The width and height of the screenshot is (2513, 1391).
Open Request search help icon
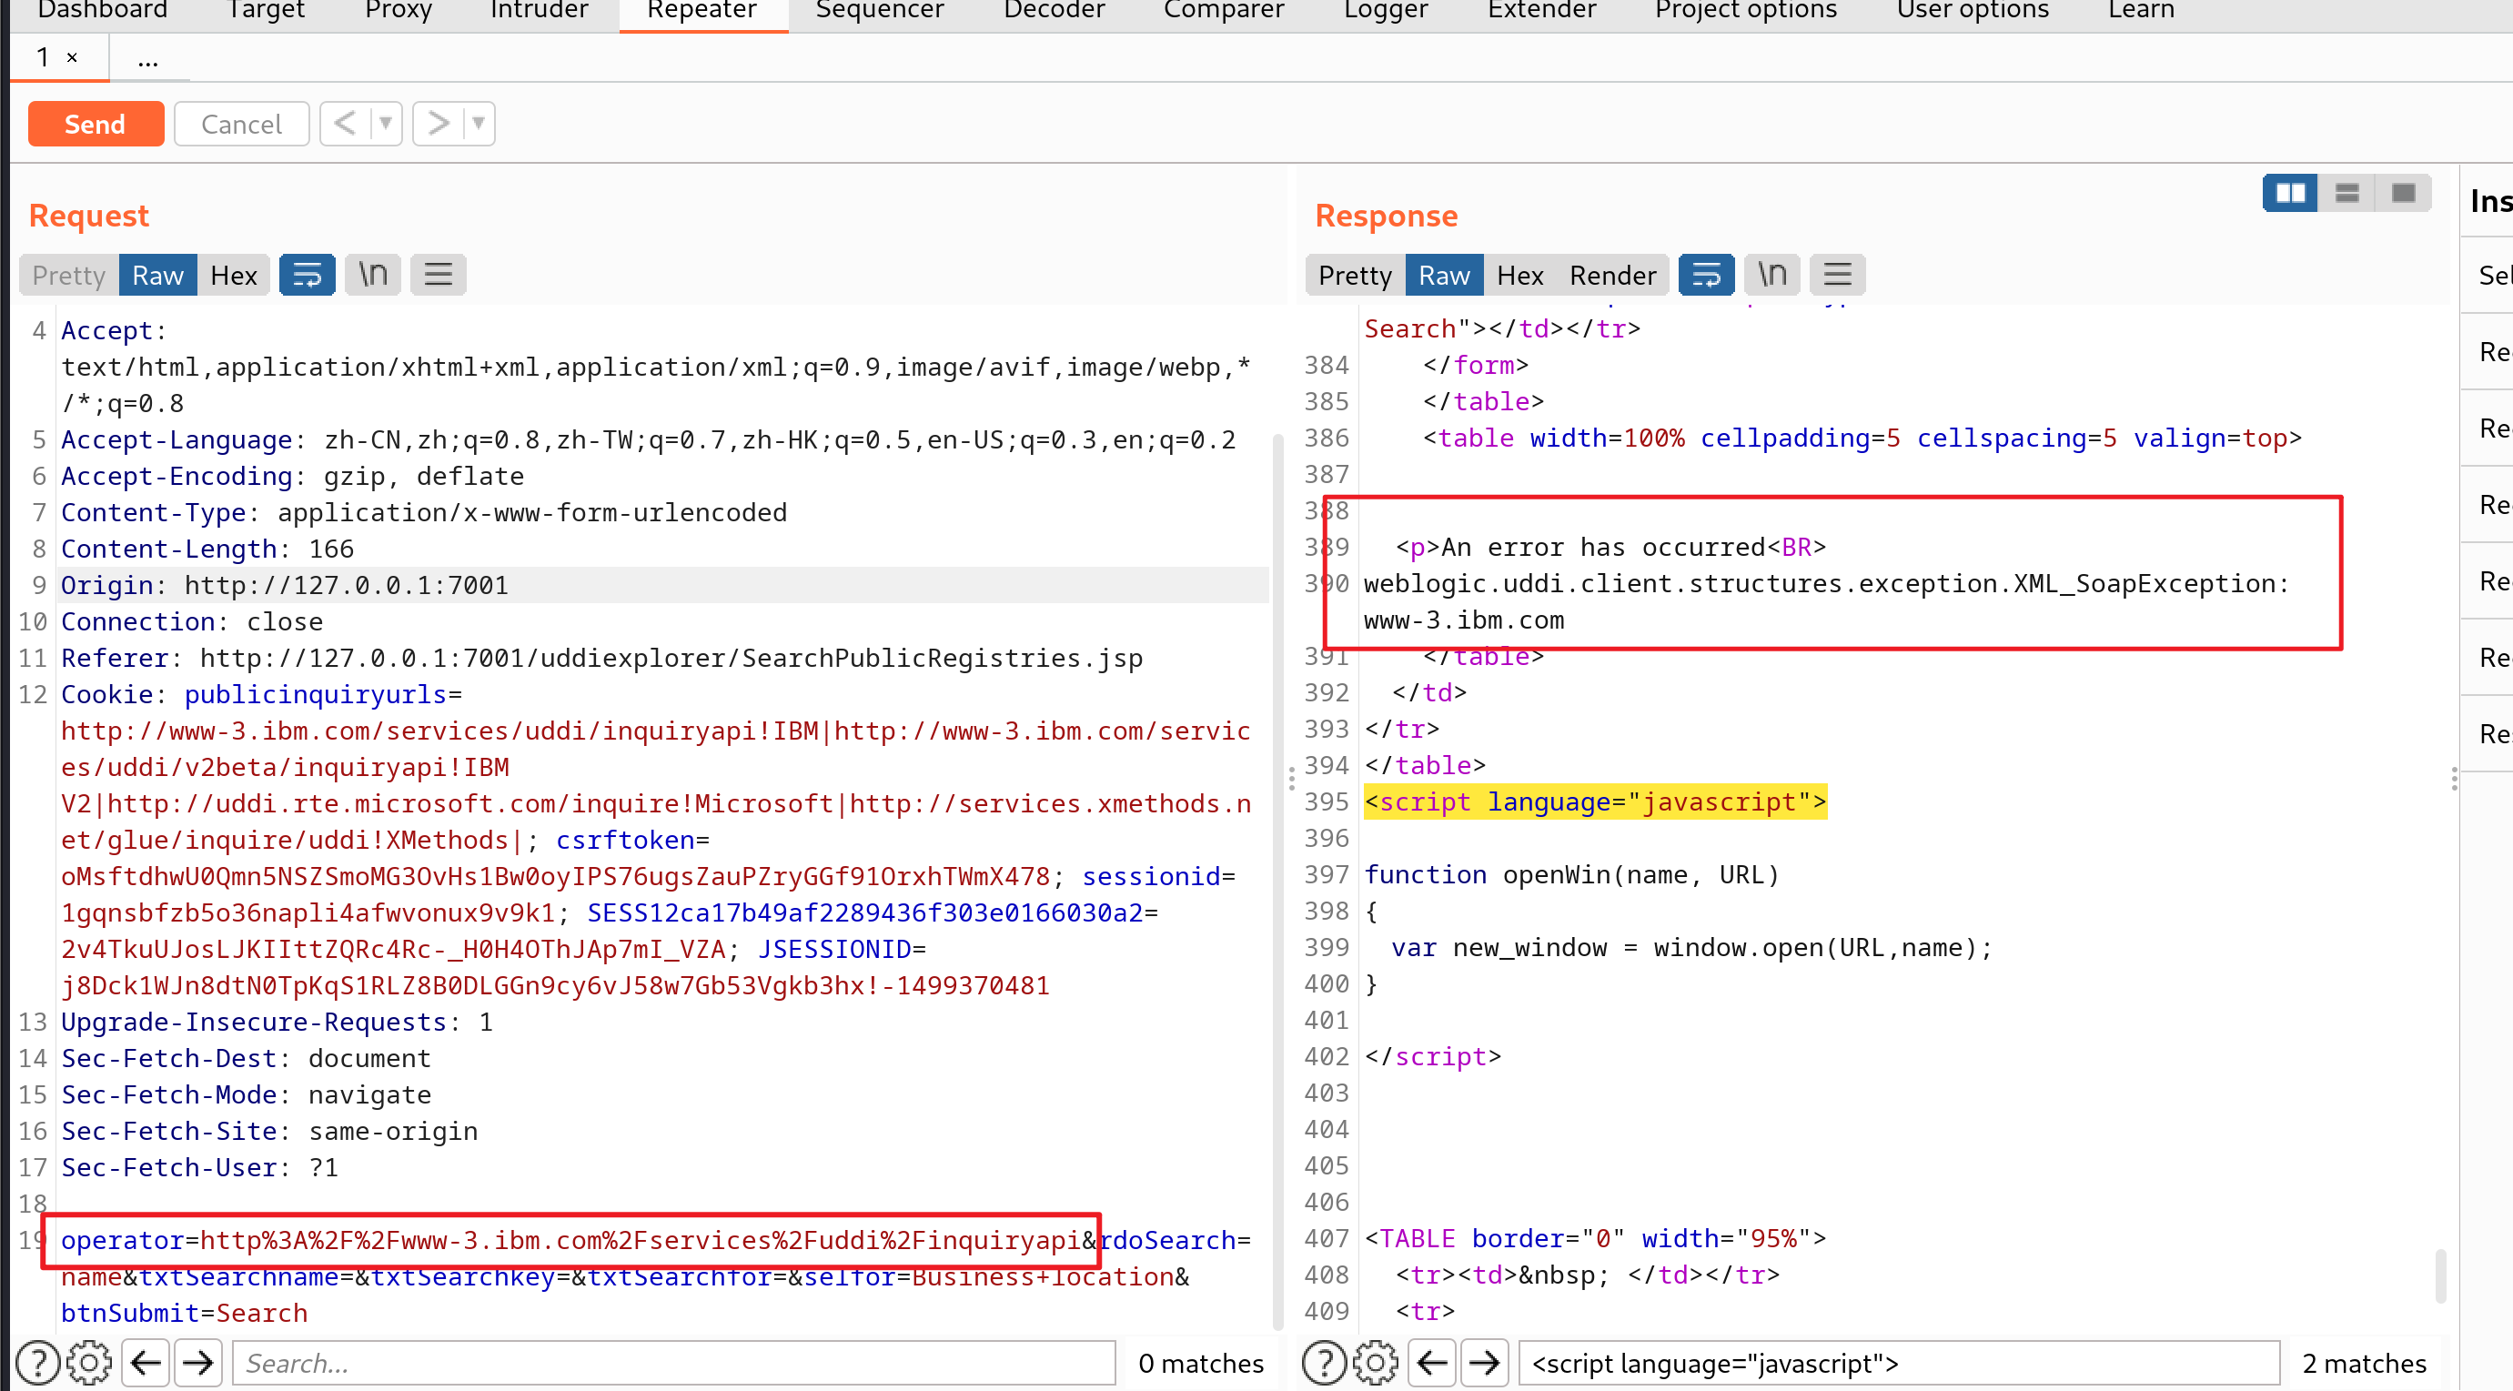point(38,1363)
